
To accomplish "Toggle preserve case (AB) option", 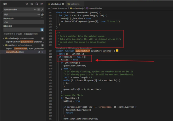I will [x=39, y=14].
